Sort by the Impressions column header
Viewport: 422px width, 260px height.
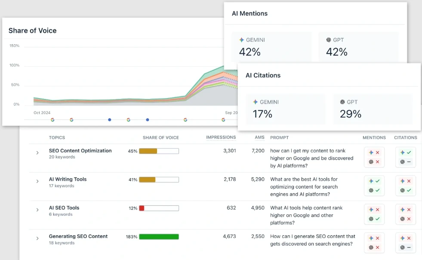[221, 137]
